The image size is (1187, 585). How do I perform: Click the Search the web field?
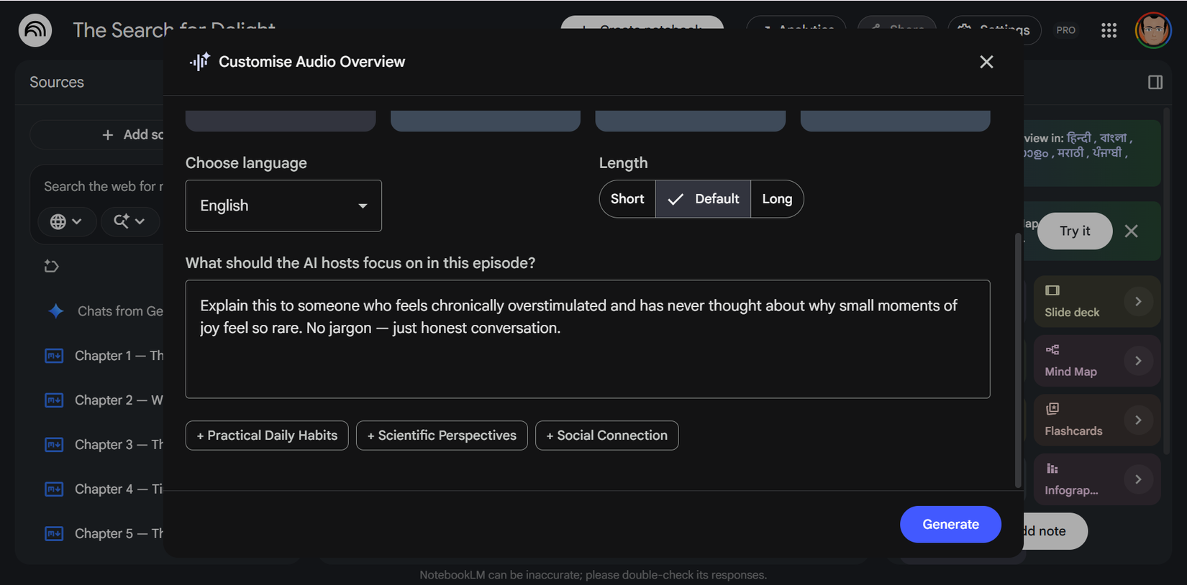pyautogui.click(x=104, y=187)
